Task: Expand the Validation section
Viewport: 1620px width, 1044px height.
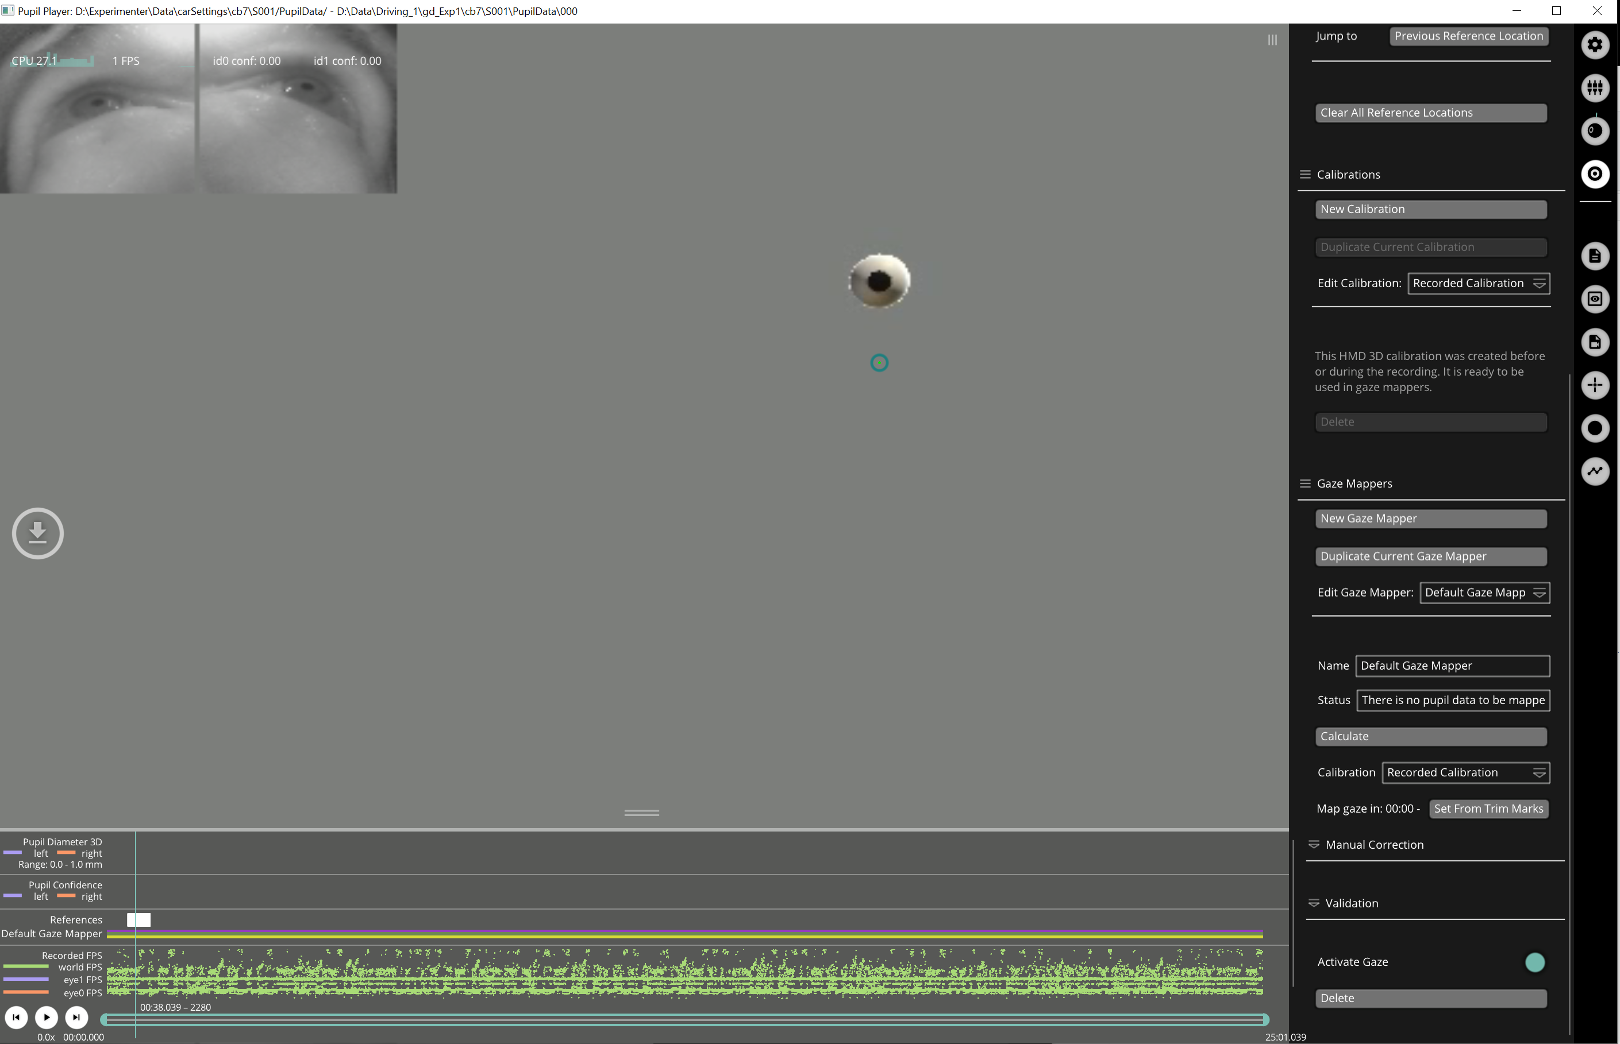Action: coord(1352,903)
